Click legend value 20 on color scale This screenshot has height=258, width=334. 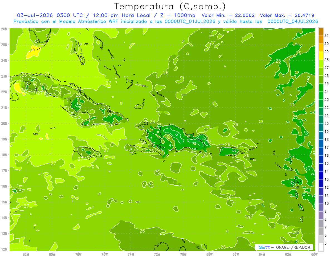(327, 124)
